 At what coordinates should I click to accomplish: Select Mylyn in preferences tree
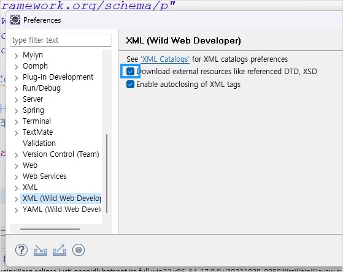tap(33, 55)
